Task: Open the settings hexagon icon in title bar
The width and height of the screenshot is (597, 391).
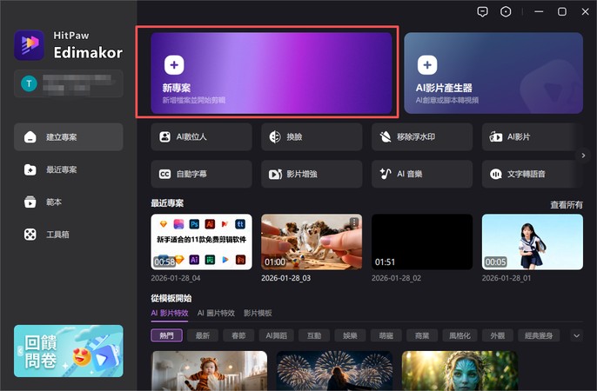Action: [x=506, y=12]
